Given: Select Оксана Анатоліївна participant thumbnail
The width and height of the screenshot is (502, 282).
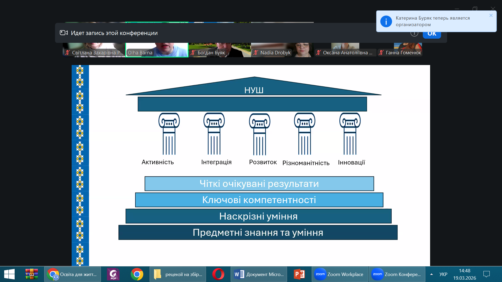Looking at the screenshot, I should (345, 50).
